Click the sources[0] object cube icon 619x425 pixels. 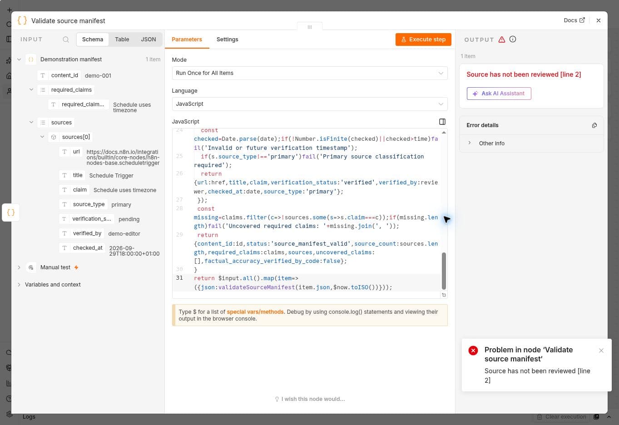[54, 137]
